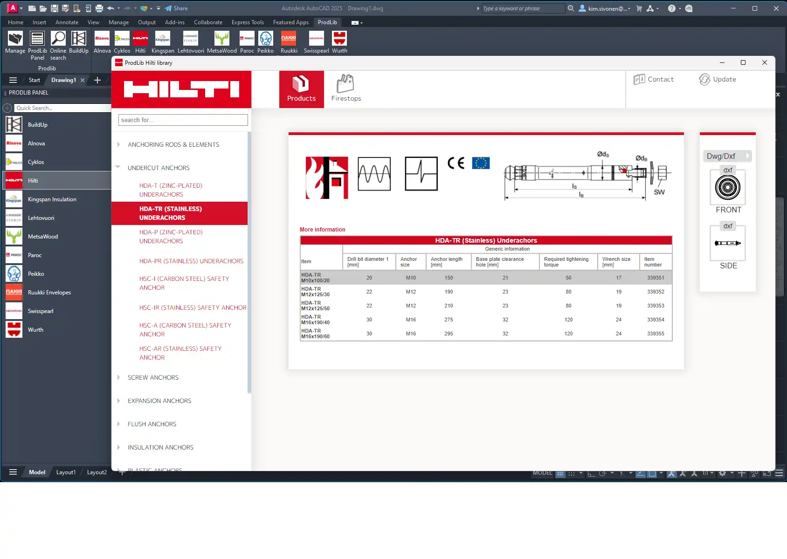Screen dimensions: 787x559
Task: Open the Hilti library from the ribbon
Action: [x=140, y=42]
